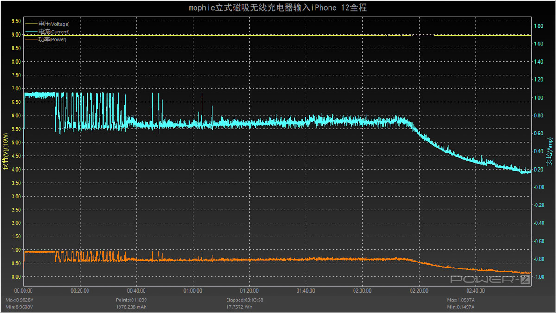Click the 安培(Amp) right axis label
Screen dimensions: 556x313
point(549,151)
